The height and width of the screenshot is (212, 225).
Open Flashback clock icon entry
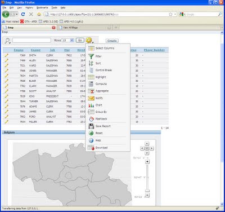[91, 119]
